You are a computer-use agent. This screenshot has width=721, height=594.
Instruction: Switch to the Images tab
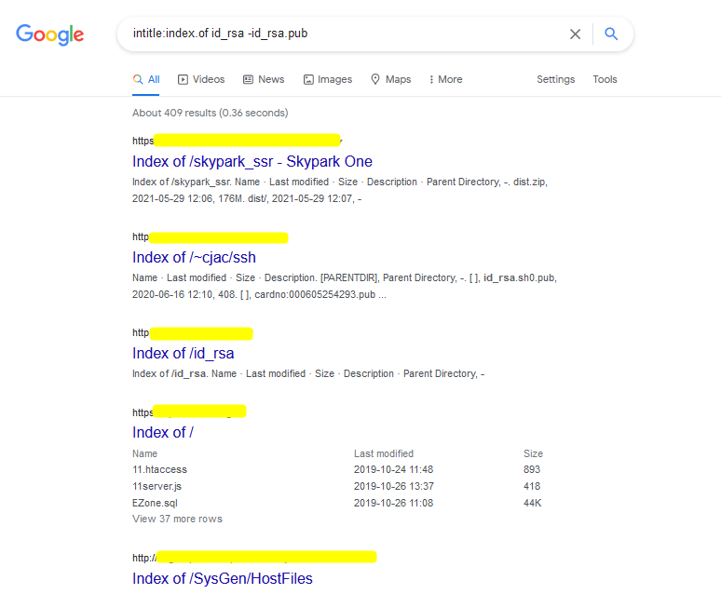tap(328, 79)
